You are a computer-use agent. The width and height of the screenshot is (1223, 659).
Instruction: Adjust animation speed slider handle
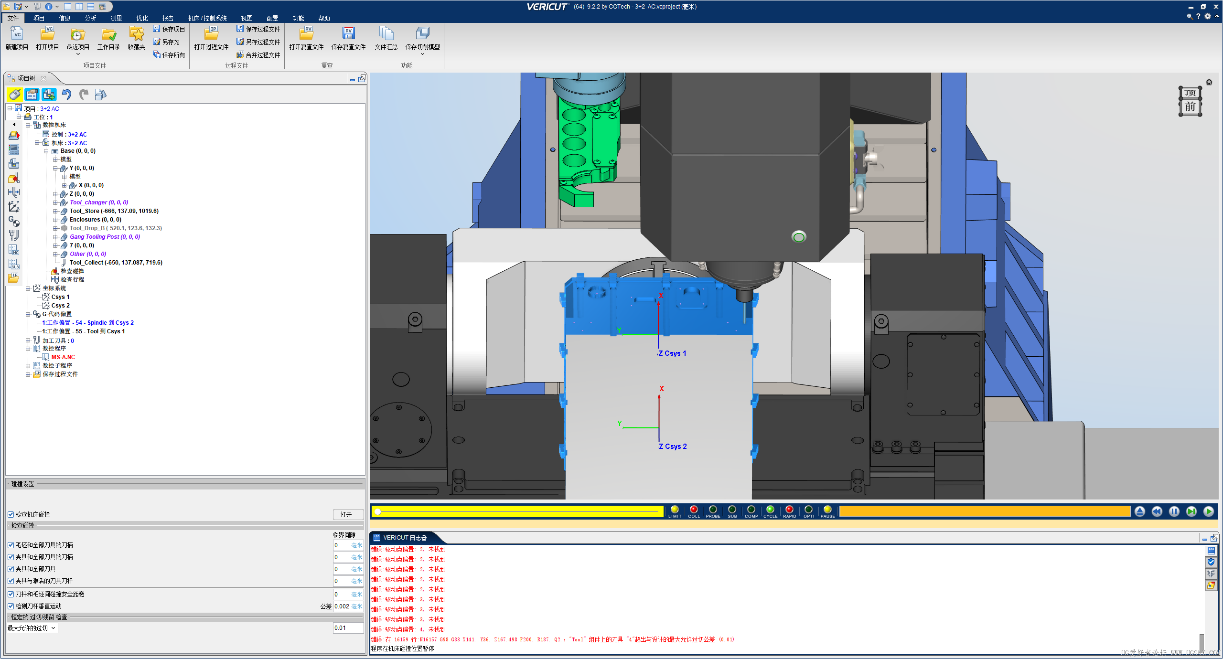tap(378, 512)
